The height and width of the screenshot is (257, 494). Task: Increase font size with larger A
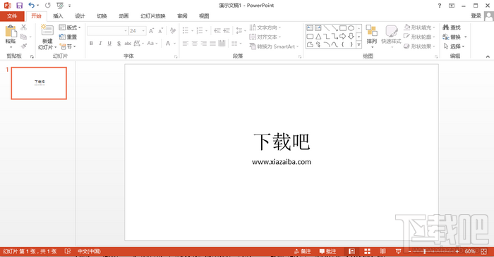click(x=152, y=31)
